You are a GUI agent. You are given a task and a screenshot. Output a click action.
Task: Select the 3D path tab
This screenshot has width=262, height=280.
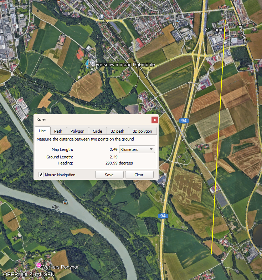tap(117, 131)
